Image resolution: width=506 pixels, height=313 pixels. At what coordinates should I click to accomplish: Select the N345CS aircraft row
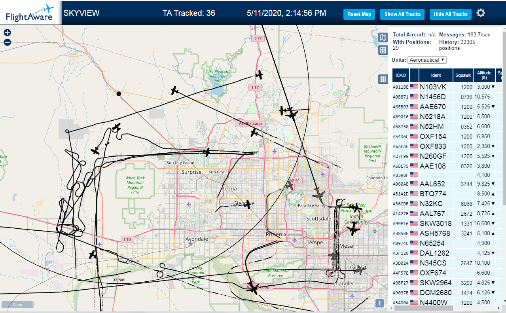[447, 263]
